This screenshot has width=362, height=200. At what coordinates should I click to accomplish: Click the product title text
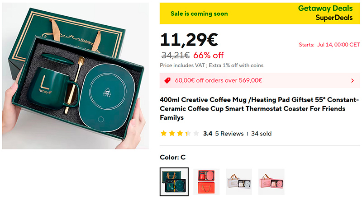[x=259, y=108]
